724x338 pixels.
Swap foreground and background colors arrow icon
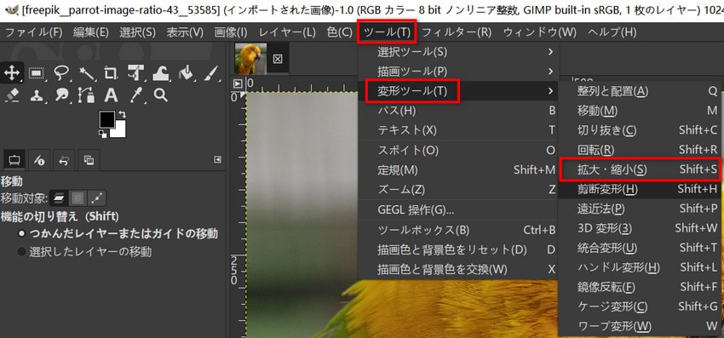(x=123, y=114)
